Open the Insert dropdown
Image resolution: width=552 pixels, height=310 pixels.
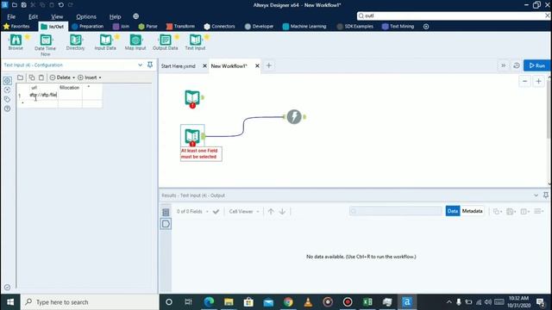[90, 77]
